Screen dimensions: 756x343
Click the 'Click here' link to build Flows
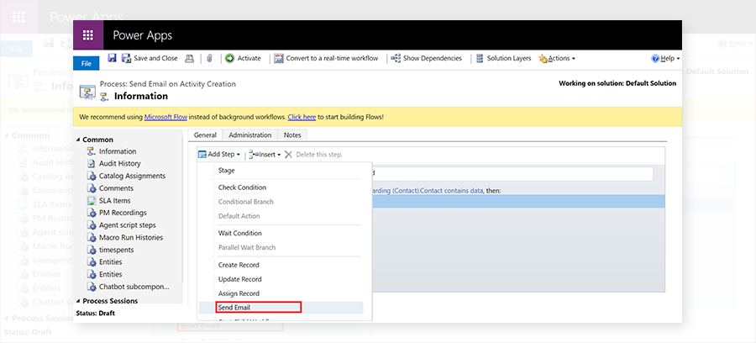pyautogui.click(x=302, y=117)
